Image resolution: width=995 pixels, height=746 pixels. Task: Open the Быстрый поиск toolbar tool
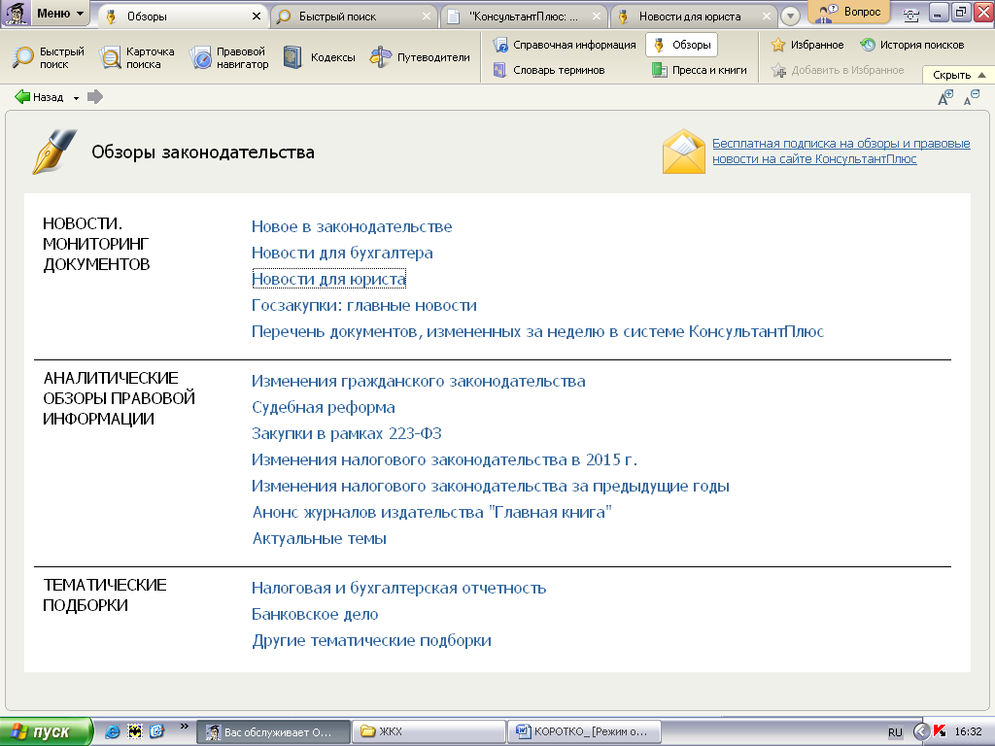(x=49, y=57)
